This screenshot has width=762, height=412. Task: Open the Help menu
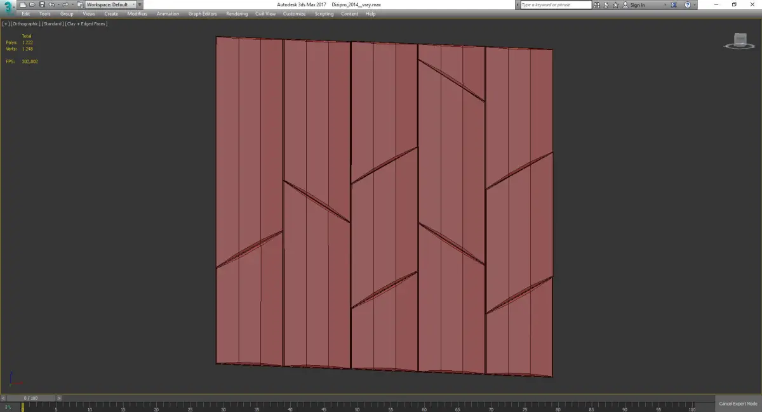[x=371, y=14]
